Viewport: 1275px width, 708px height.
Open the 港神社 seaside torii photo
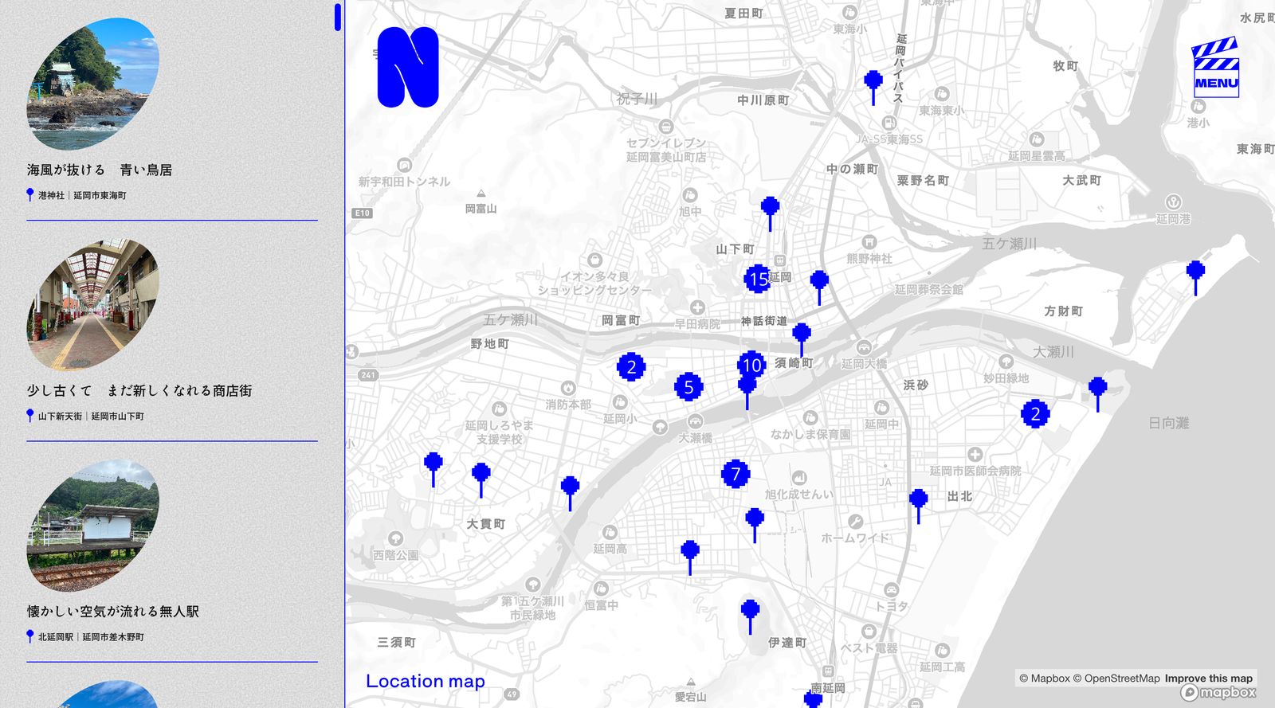92,84
